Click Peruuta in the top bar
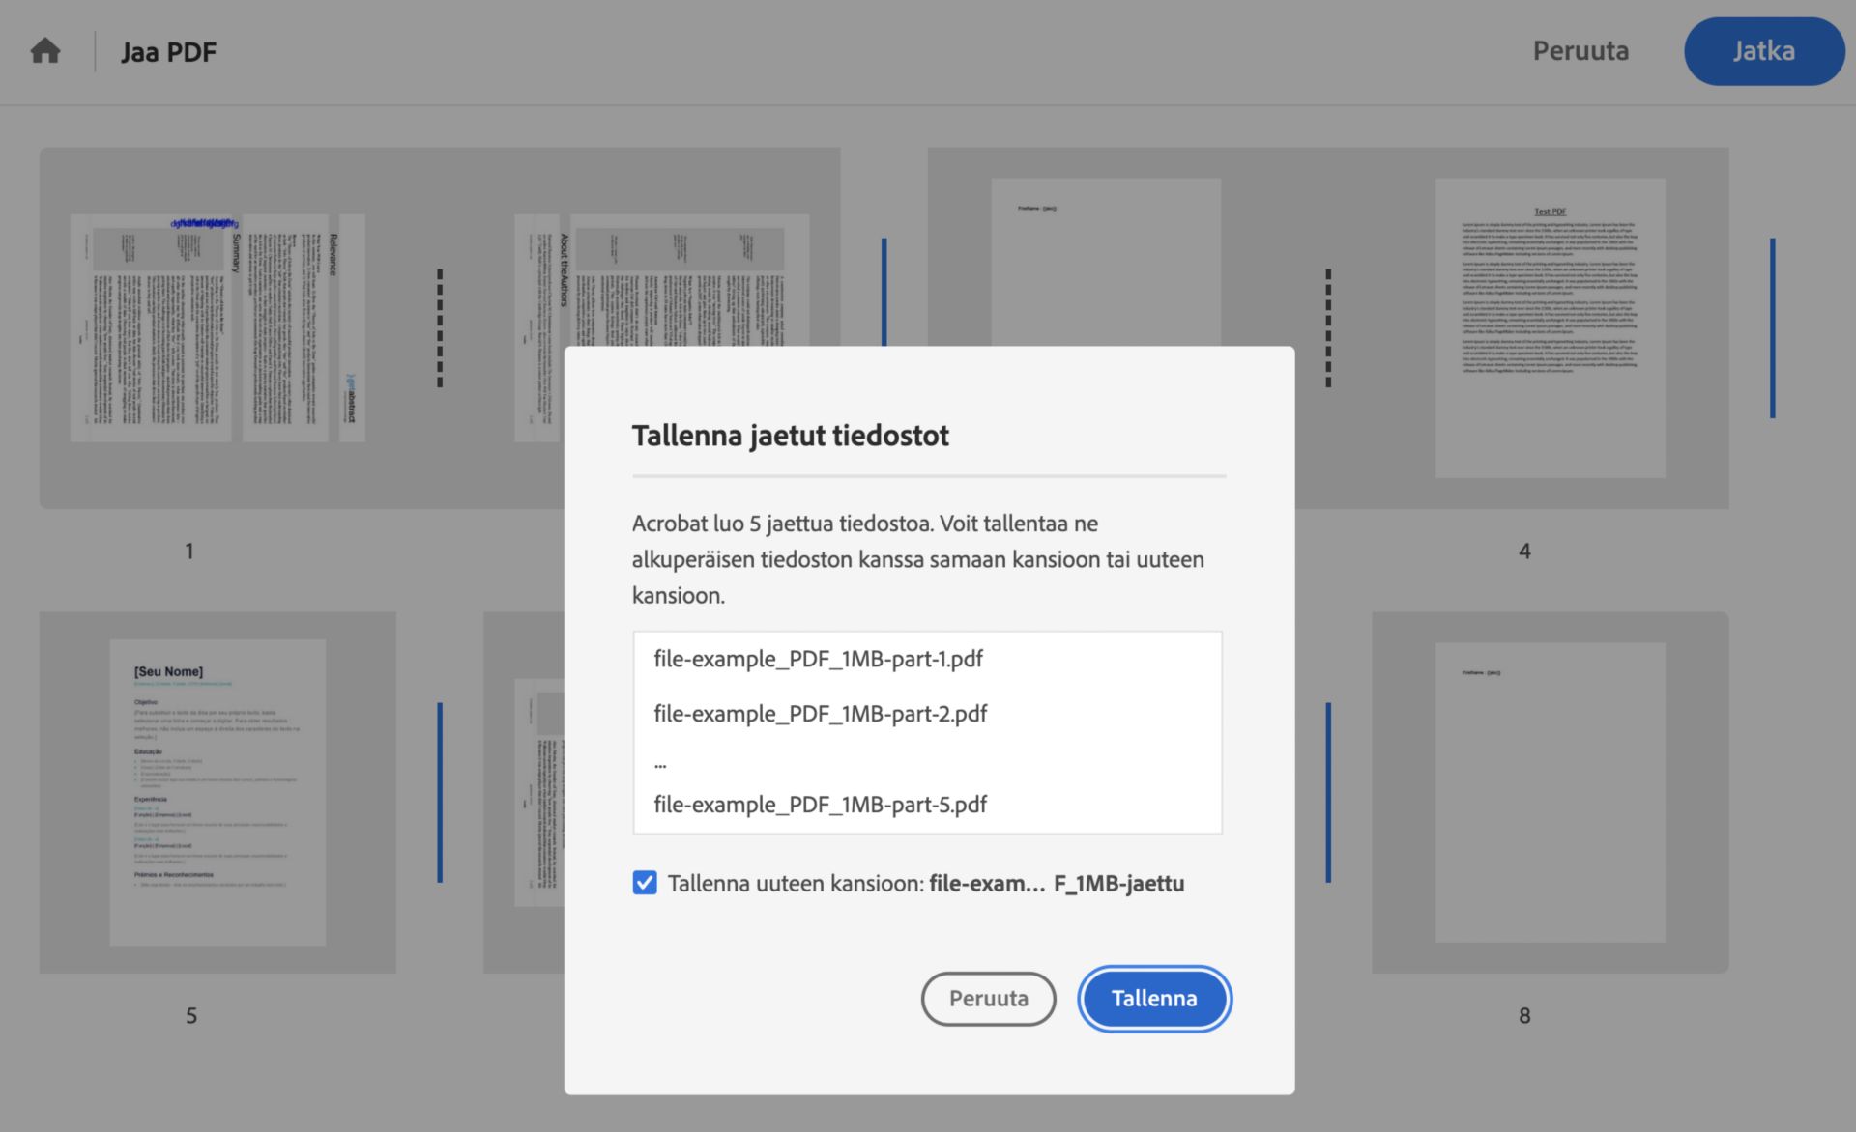1856x1132 pixels. 1580,51
